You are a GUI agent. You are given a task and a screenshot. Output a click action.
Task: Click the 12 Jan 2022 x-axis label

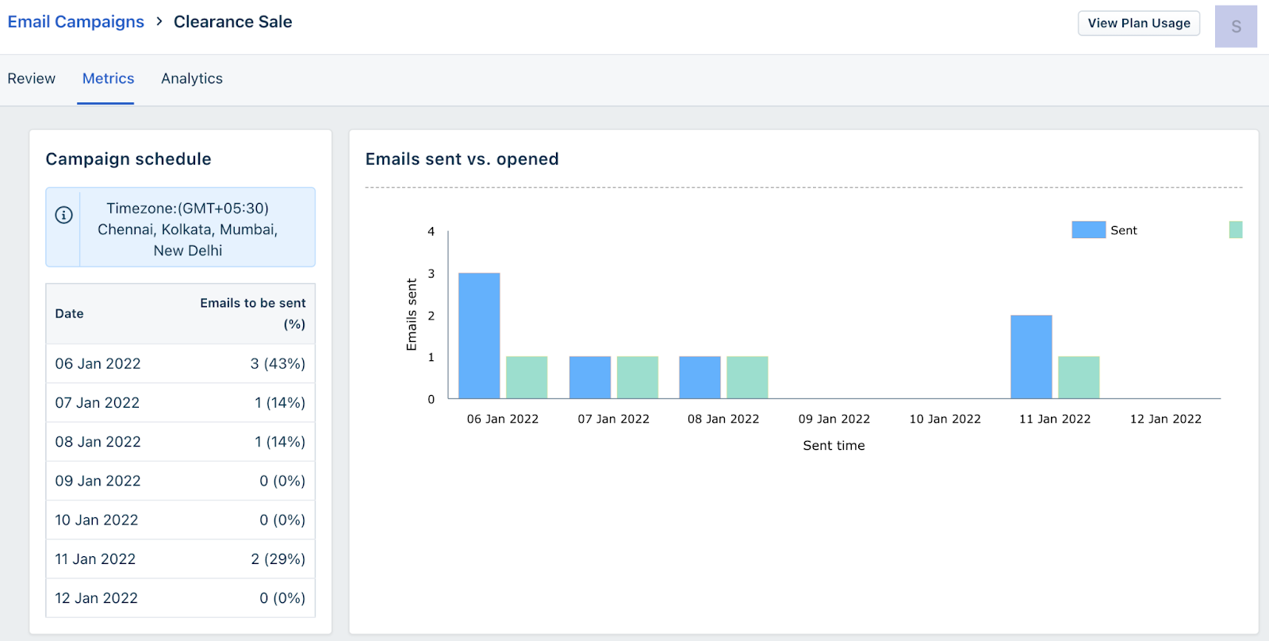pyautogui.click(x=1166, y=419)
